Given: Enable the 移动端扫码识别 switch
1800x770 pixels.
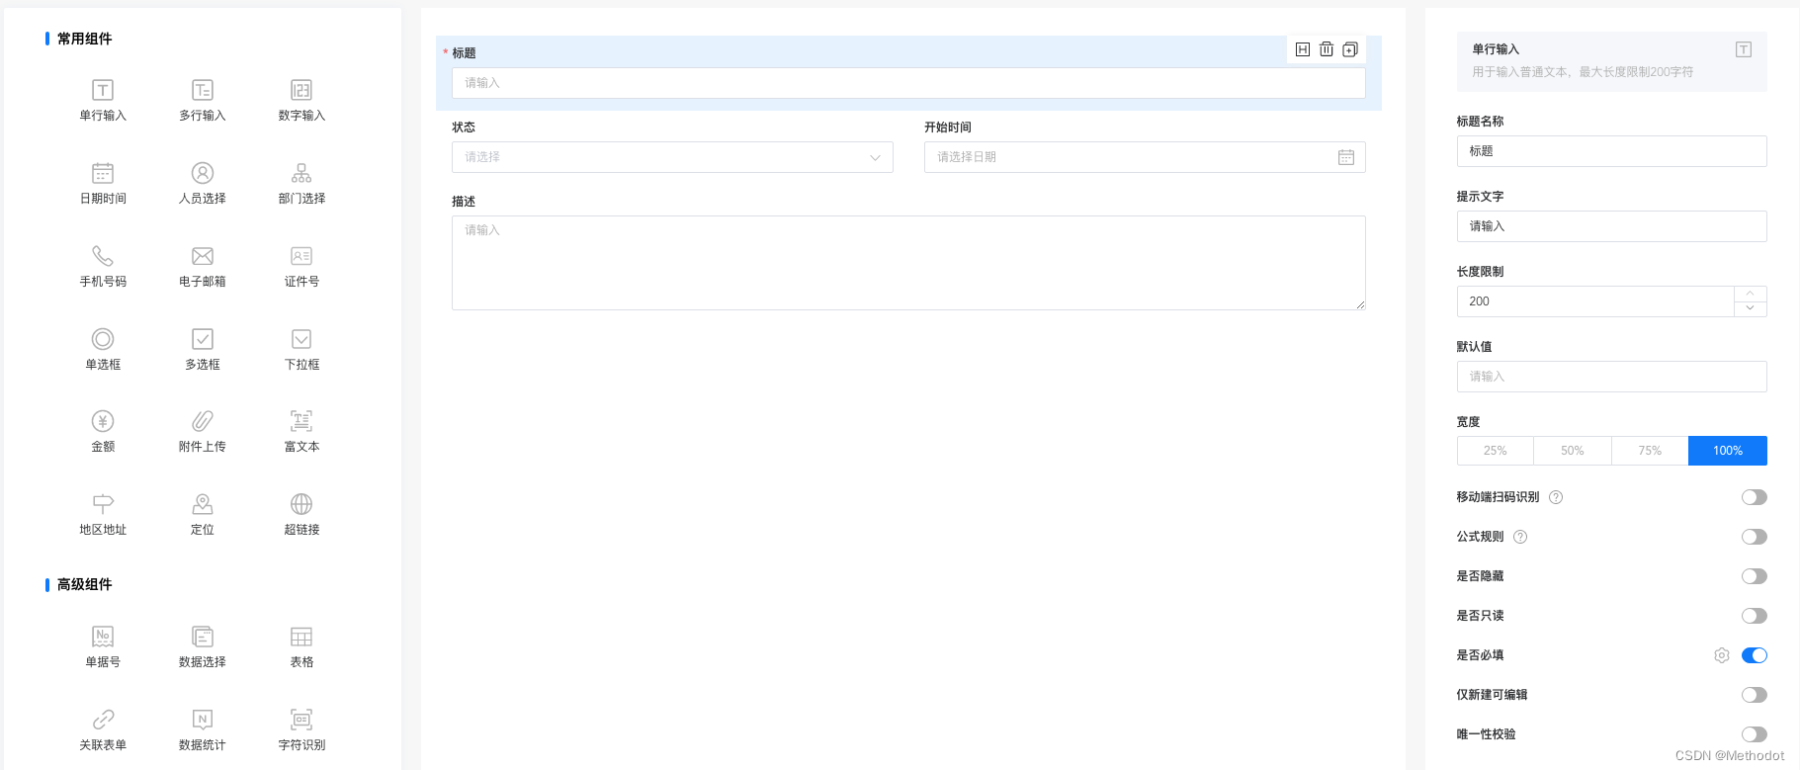Looking at the screenshot, I should [1755, 497].
